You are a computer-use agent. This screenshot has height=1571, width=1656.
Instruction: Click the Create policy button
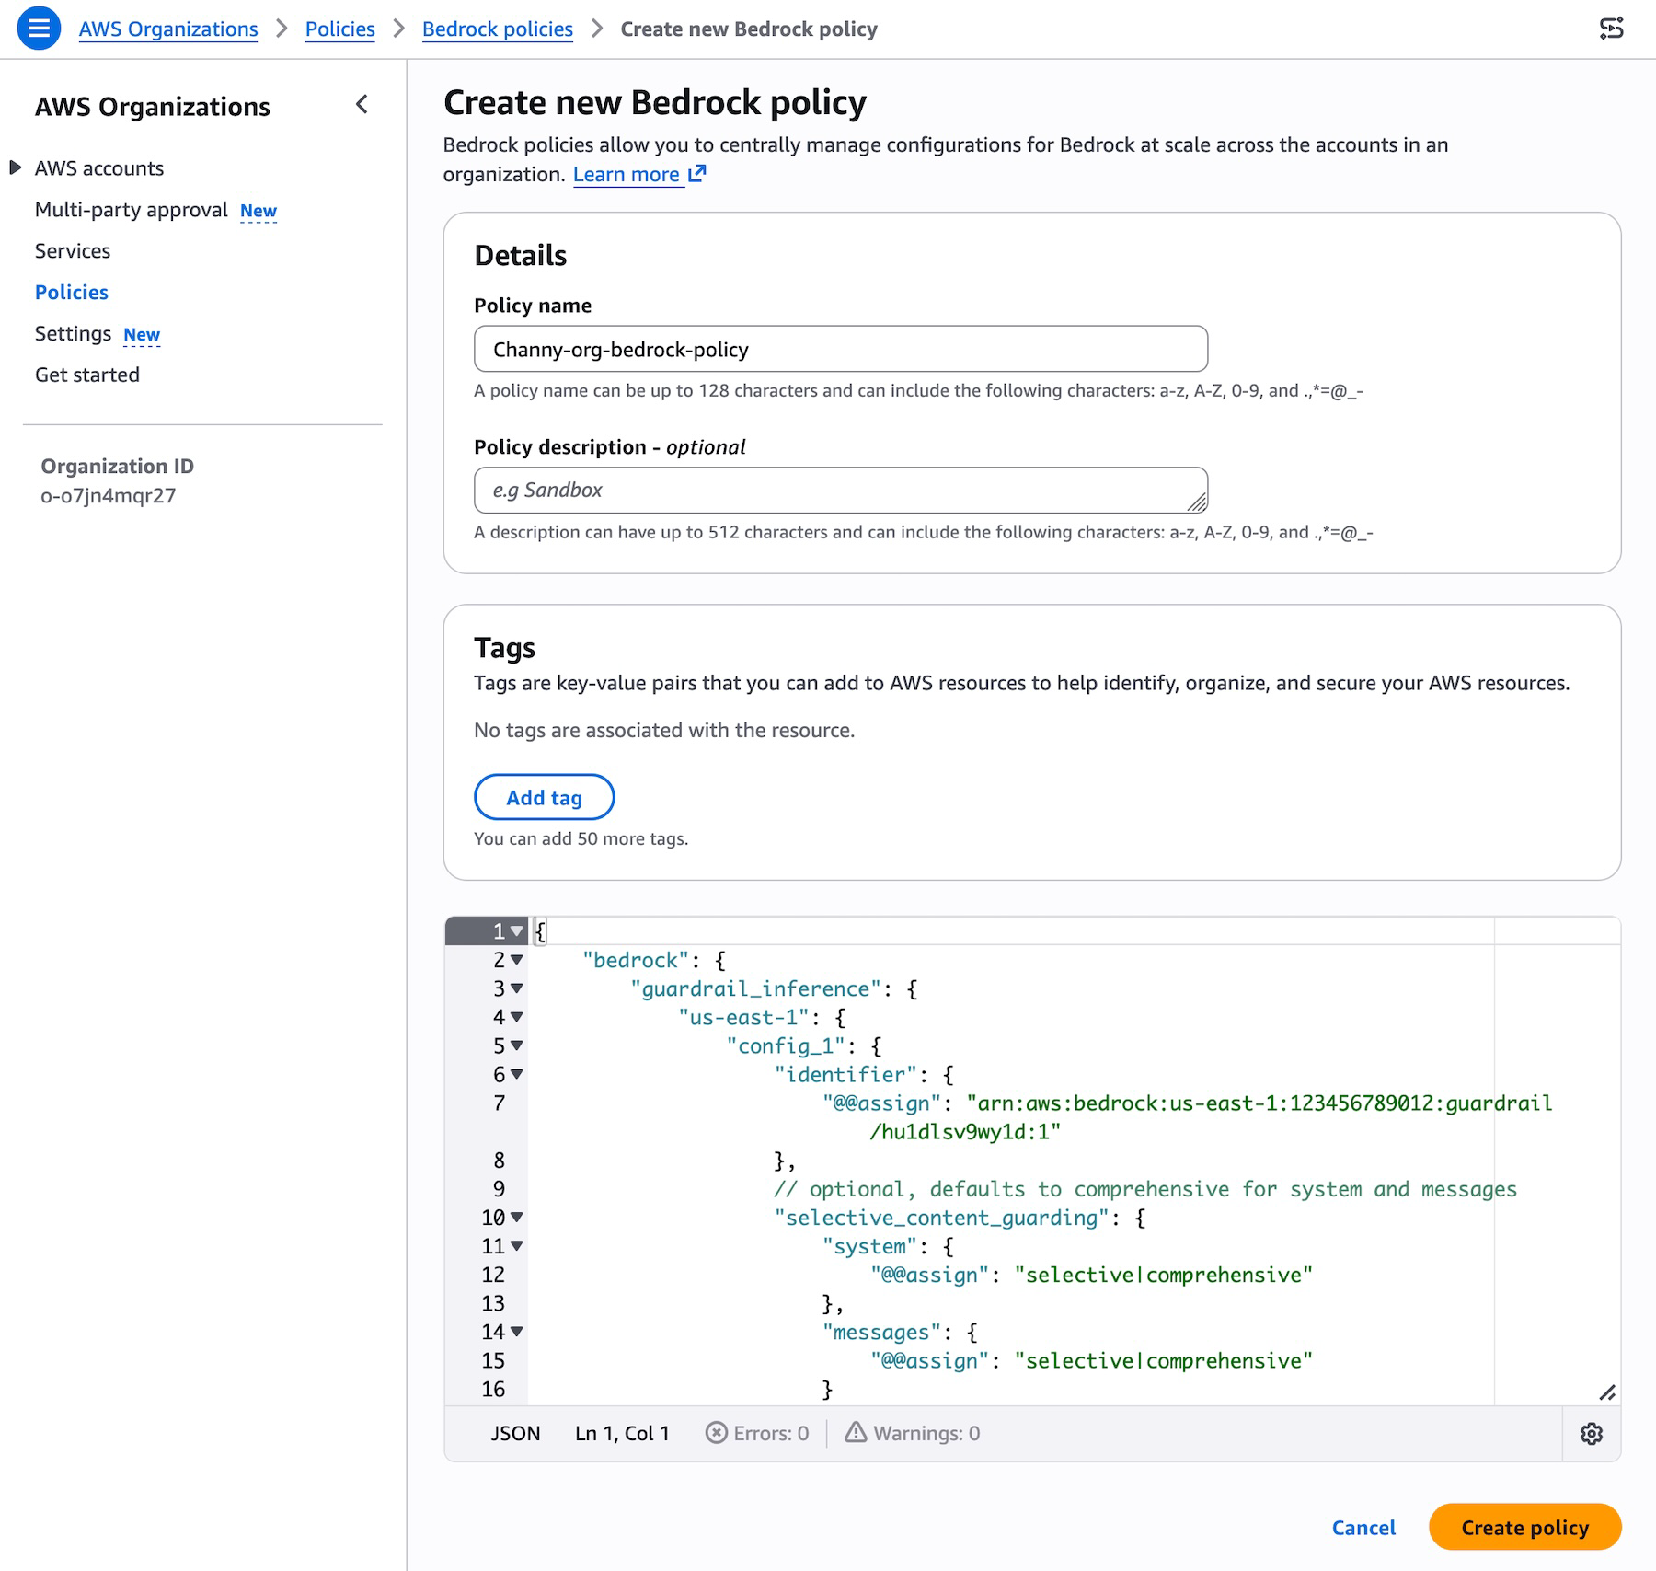[x=1524, y=1527]
